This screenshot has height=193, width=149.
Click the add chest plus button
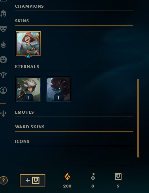[x=33, y=180]
